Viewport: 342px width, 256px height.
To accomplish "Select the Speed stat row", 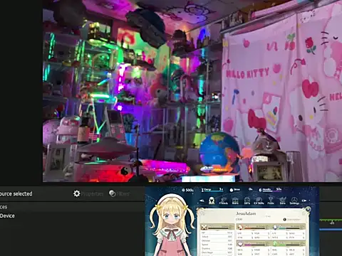I will point(217,245).
